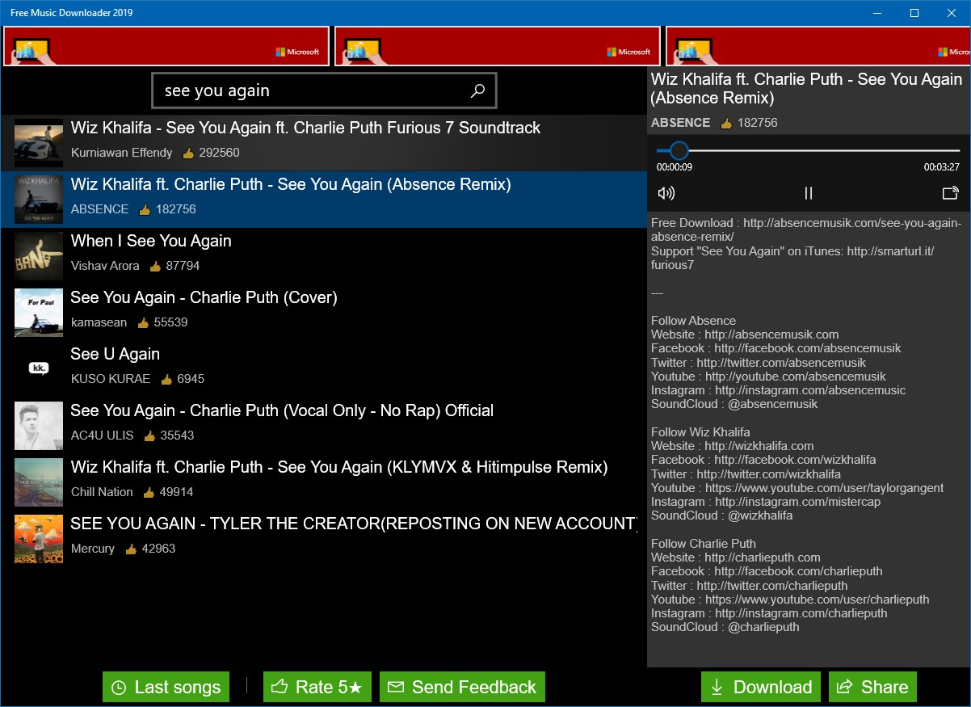This screenshot has height=707, width=971.
Task: Share the current song
Action: [x=872, y=687]
